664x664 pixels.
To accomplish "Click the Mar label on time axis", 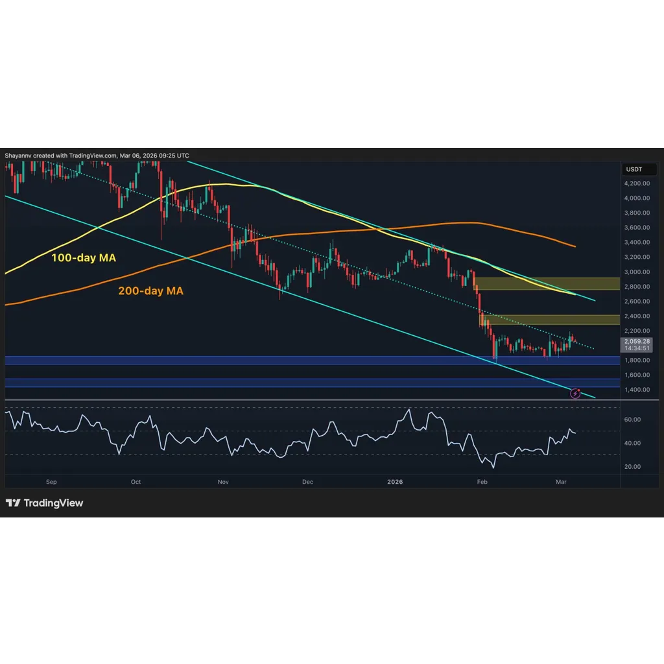I will [x=561, y=482].
